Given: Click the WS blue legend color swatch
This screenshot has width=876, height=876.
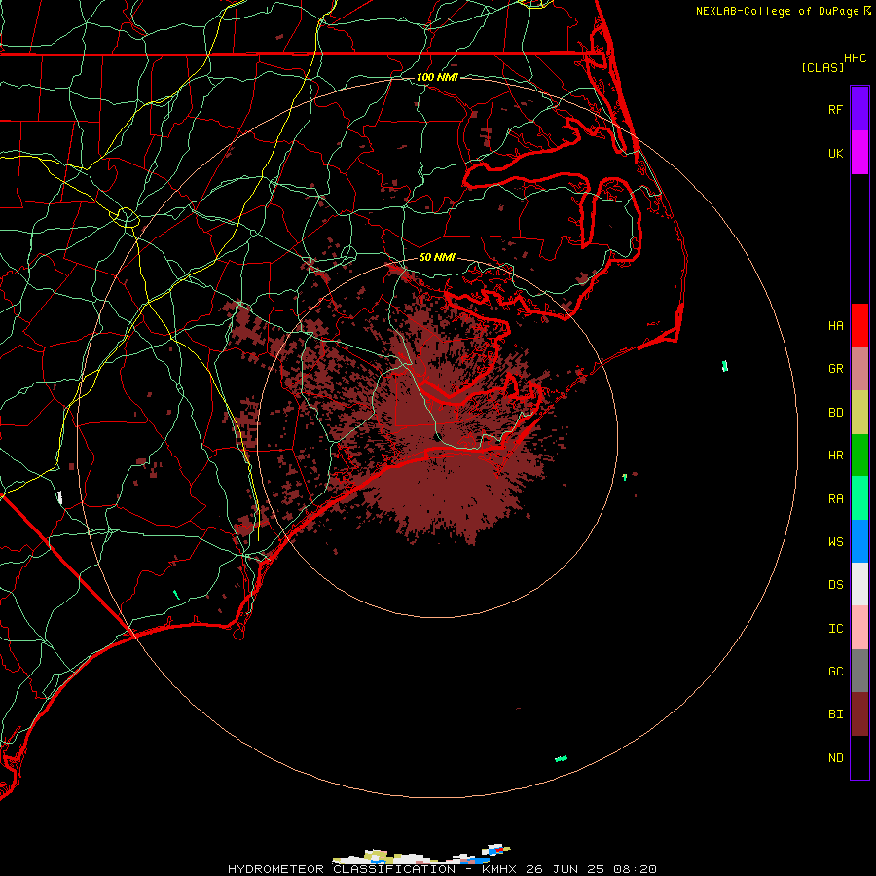Looking at the screenshot, I should click(859, 541).
